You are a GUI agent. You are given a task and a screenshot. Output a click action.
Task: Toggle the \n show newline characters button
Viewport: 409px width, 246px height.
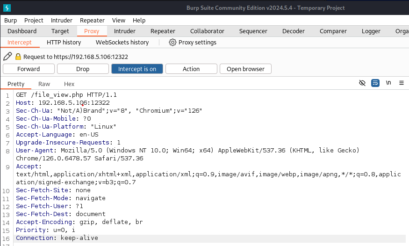[x=388, y=83]
